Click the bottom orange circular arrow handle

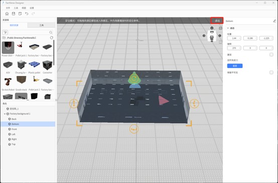134,129
